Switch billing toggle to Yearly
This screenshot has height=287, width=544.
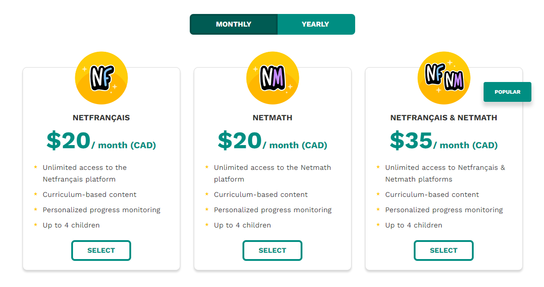pyautogui.click(x=316, y=24)
